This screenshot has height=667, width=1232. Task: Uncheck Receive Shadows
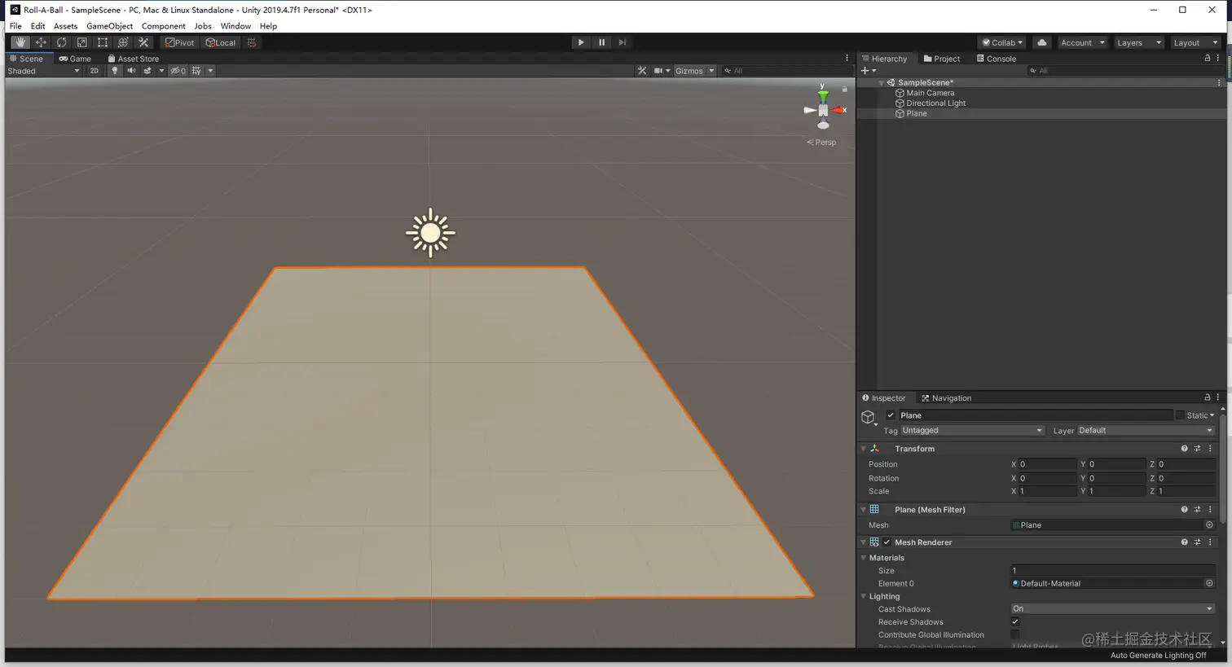[1015, 622]
